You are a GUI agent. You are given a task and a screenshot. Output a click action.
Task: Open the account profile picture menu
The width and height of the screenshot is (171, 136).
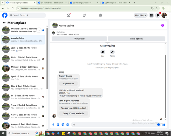click(164, 15)
